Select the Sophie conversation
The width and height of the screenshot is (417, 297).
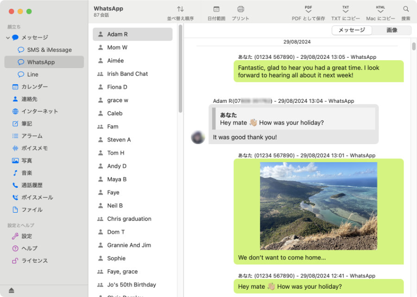click(133, 258)
